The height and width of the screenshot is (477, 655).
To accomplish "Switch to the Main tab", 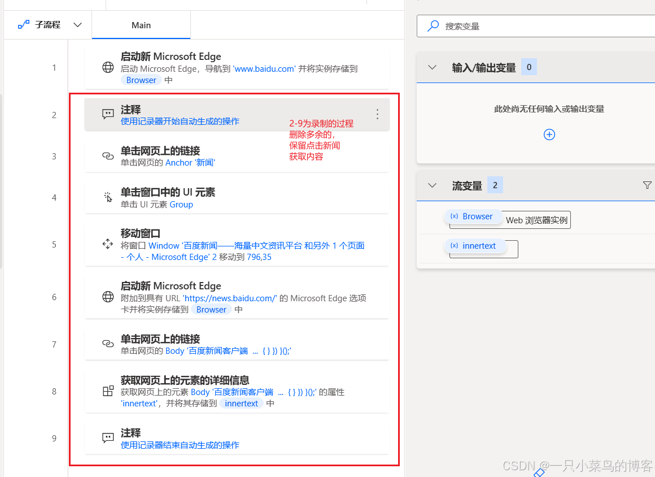I will tap(141, 25).
